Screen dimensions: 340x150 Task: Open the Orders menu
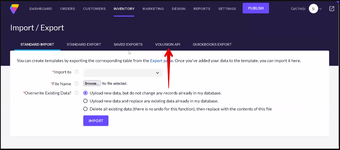67,9
